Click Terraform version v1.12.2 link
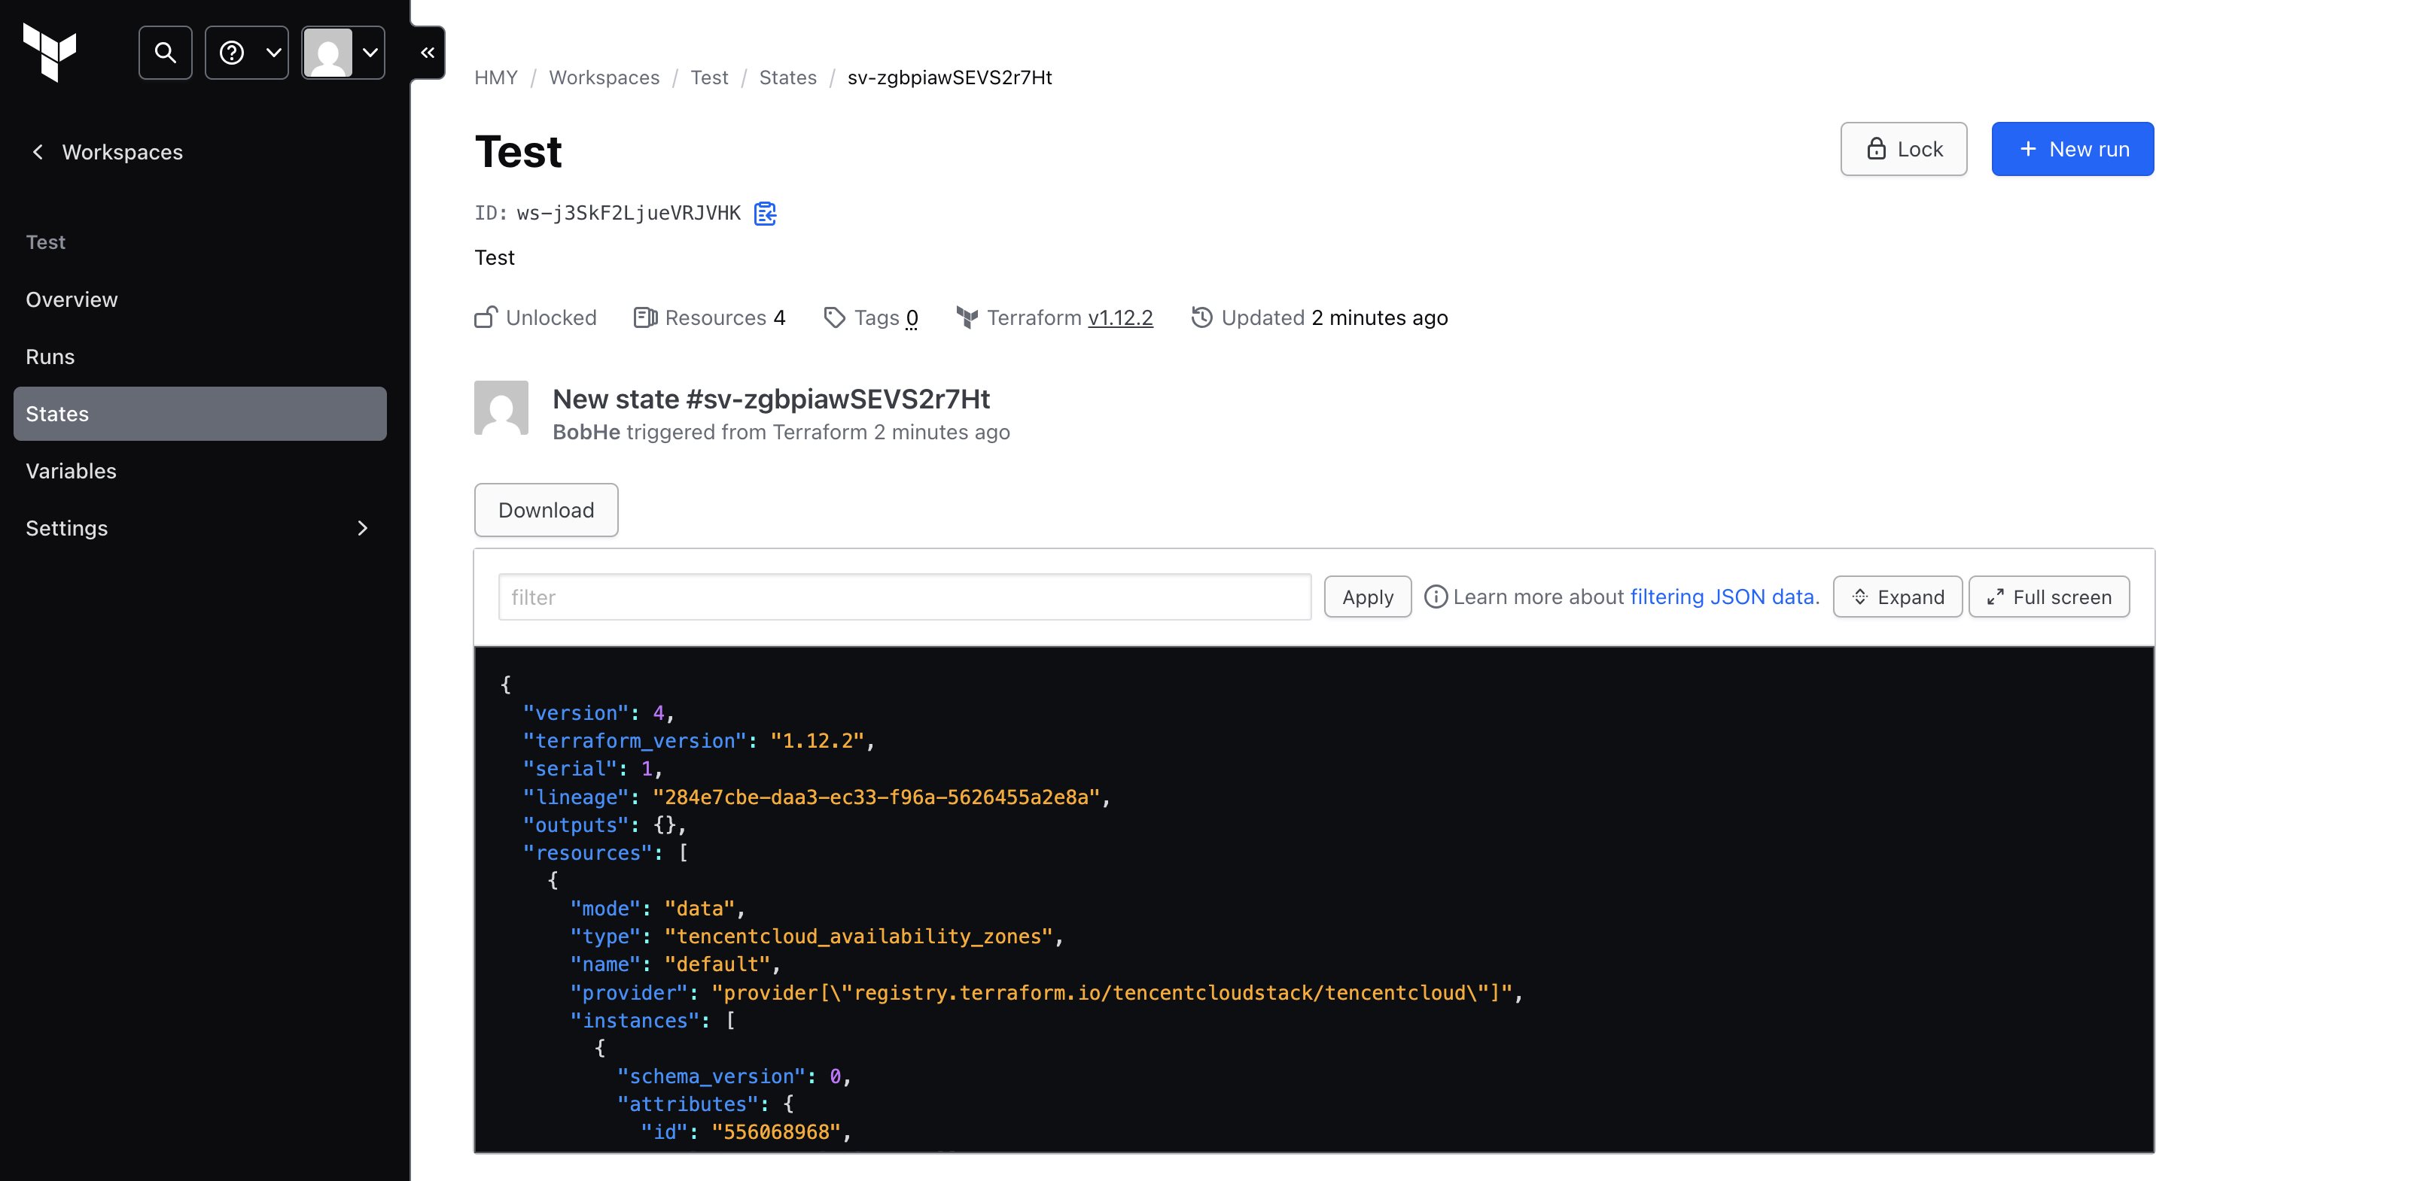Image resolution: width=2427 pixels, height=1181 pixels. (x=1120, y=318)
